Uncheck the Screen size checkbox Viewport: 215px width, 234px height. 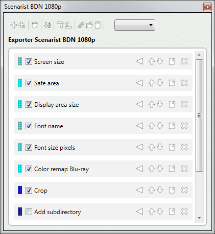29,61
